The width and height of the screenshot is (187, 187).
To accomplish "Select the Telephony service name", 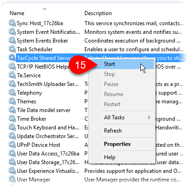I will [x=30, y=93].
